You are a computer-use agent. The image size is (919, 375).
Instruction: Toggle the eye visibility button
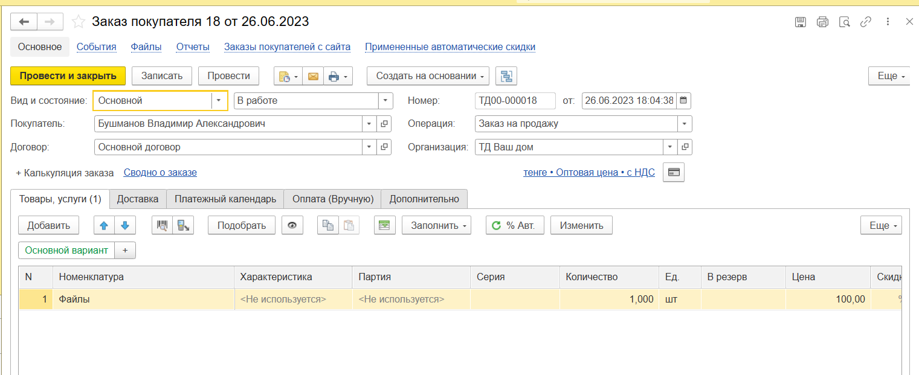[x=292, y=225]
